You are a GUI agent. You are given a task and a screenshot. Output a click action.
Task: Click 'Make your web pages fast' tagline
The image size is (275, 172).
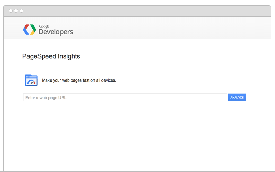pos(79,80)
